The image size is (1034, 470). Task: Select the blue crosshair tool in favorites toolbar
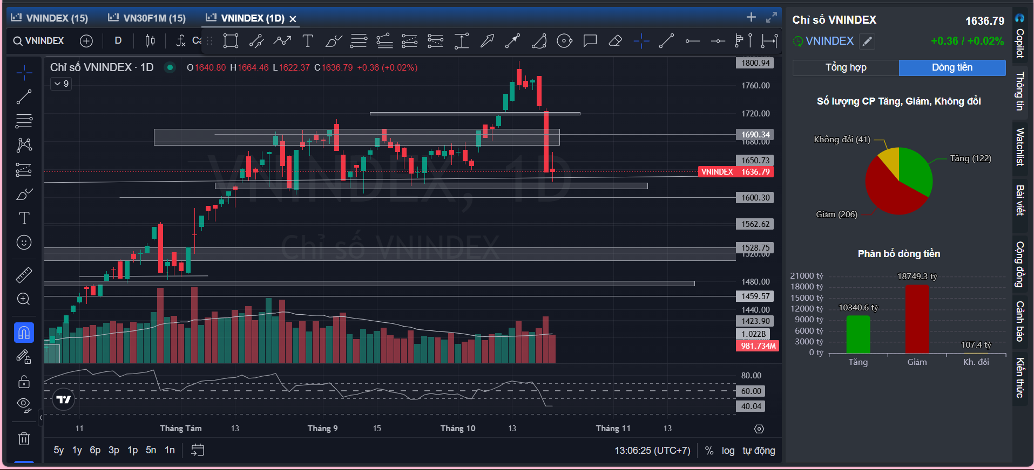click(641, 41)
